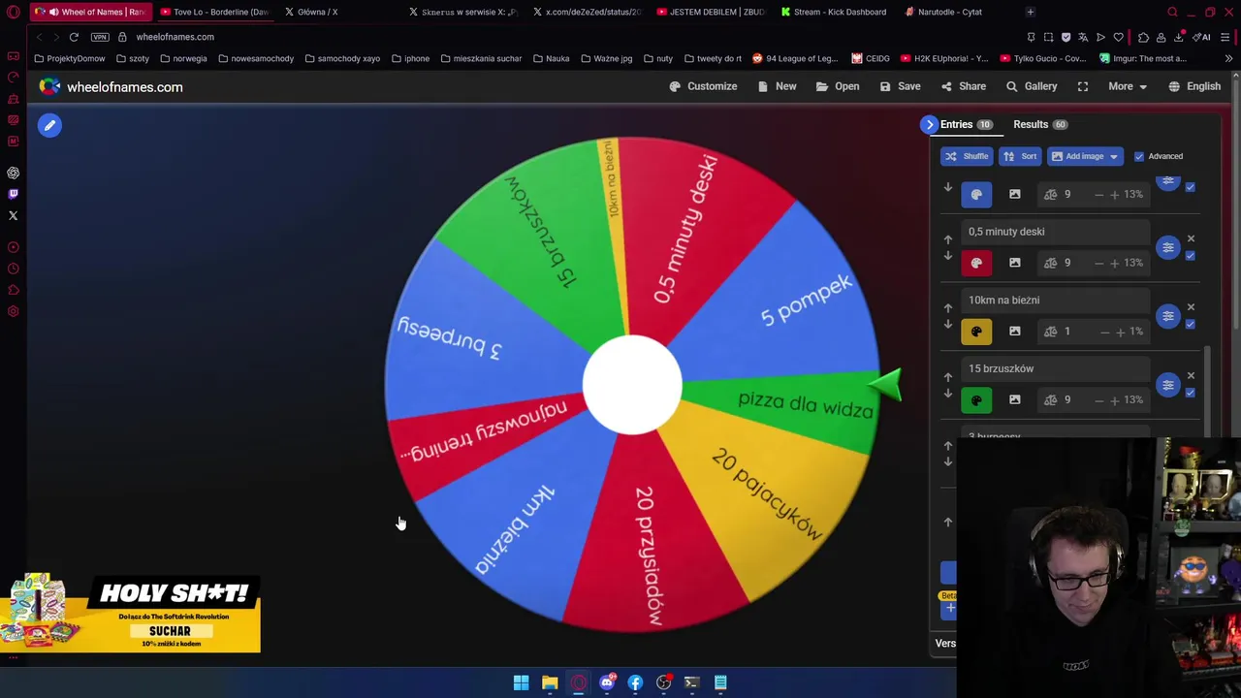Image resolution: width=1241 pixels, height=698 pixels.
Task: Open the settings sliders for 15 brzuszków
Action: (x=1168, y=385)
